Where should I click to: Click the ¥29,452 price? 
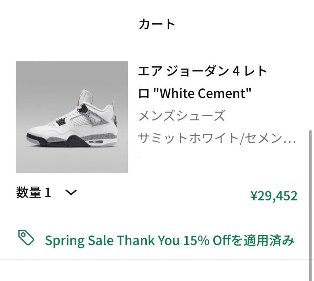click(274, 196)
